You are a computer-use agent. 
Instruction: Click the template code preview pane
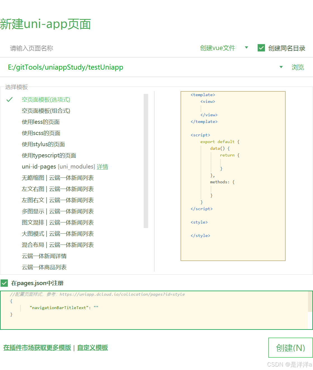point(233,176)
